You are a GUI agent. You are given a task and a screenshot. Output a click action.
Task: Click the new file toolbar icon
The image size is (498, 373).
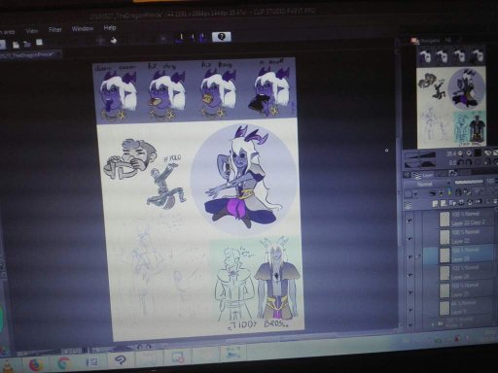coord(16,44)
